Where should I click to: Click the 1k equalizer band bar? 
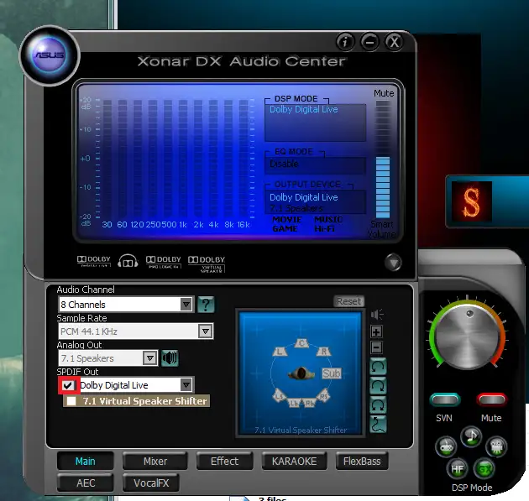(183, 159)
